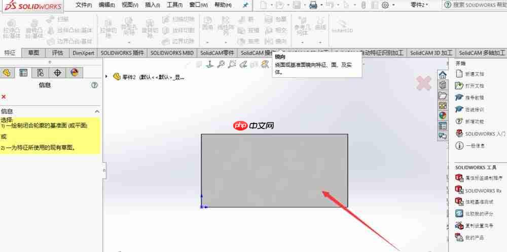Open the Design Library task pane icon
This screenshot has width=507, height=252.
(442, 85)
